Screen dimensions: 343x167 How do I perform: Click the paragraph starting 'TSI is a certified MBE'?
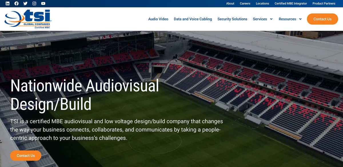tap(117, 130)
